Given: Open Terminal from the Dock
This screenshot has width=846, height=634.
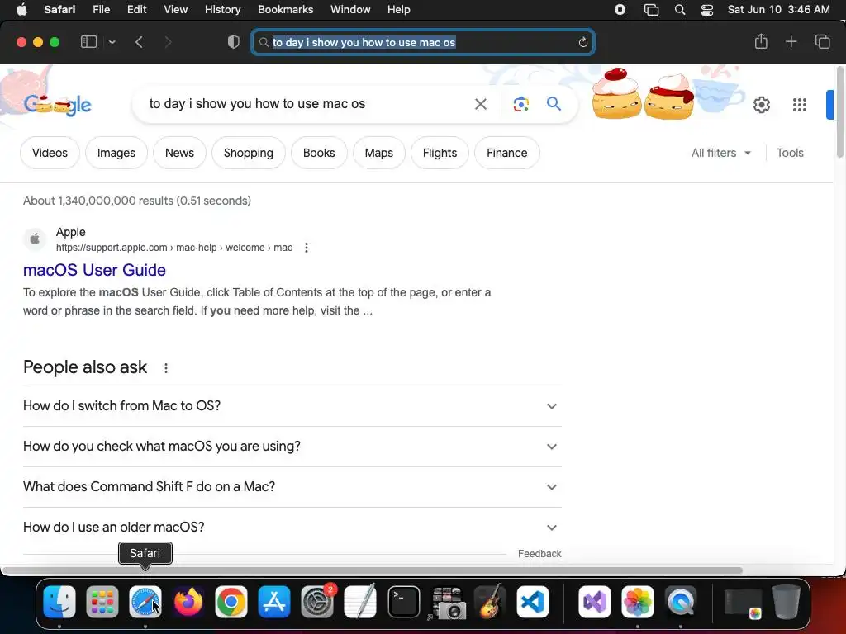Looking at the screenshot, I should tap(403, 602).
